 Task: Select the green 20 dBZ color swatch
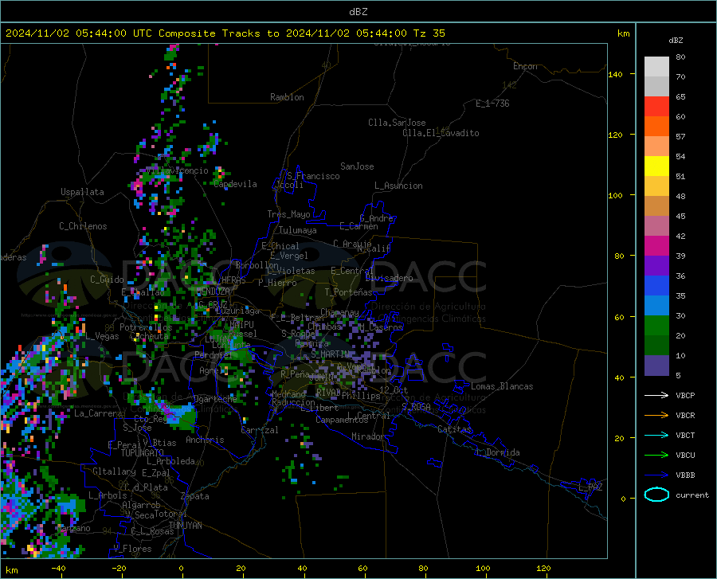(656, 326)
